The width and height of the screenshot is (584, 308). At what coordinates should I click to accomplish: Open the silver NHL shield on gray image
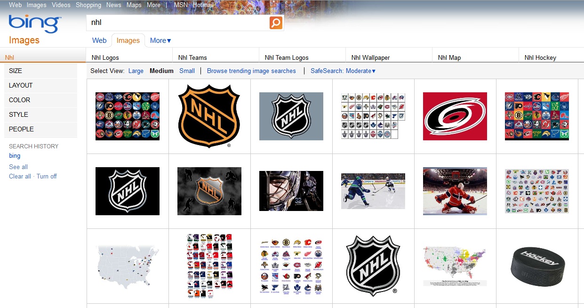(291, 116)
